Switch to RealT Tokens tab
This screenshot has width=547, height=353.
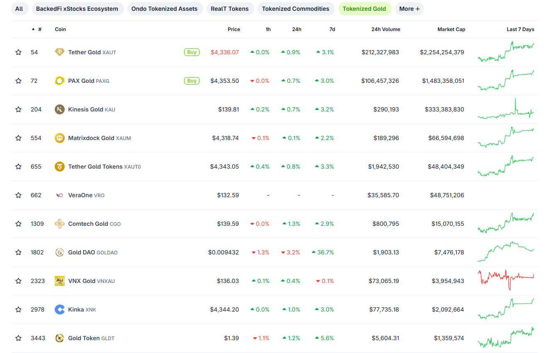pyautogui.click(x=230, y=9)
